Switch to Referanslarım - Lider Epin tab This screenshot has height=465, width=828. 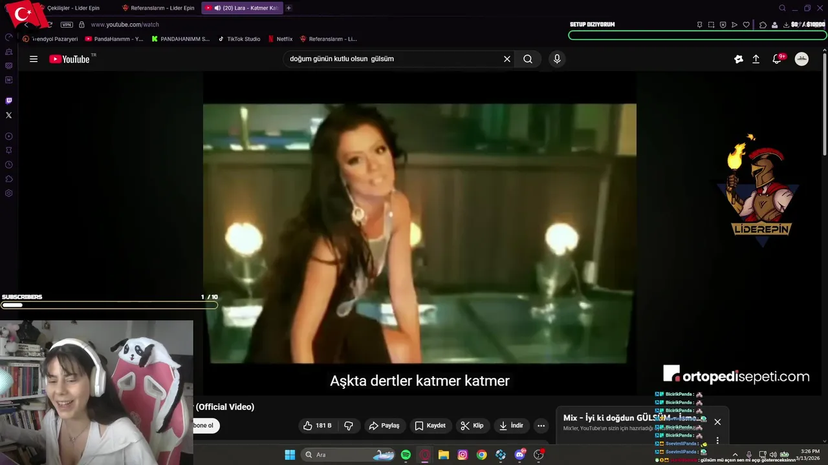(158, 8)
